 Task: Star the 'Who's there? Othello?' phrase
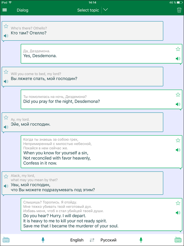(6, 26)
